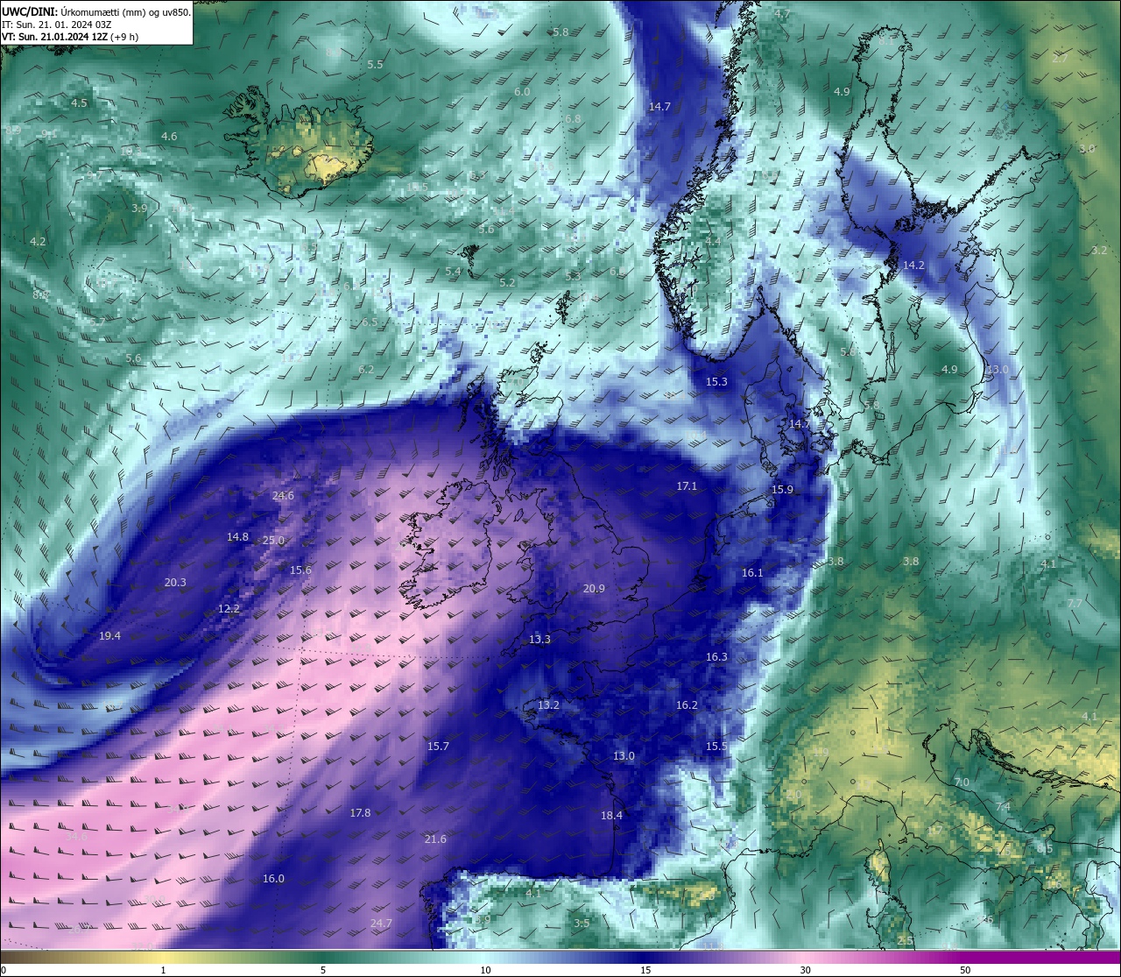Click the map value 7.7
Image resolution: width=1121 pixels, height=977 pixels.
tap(1075, 603)
